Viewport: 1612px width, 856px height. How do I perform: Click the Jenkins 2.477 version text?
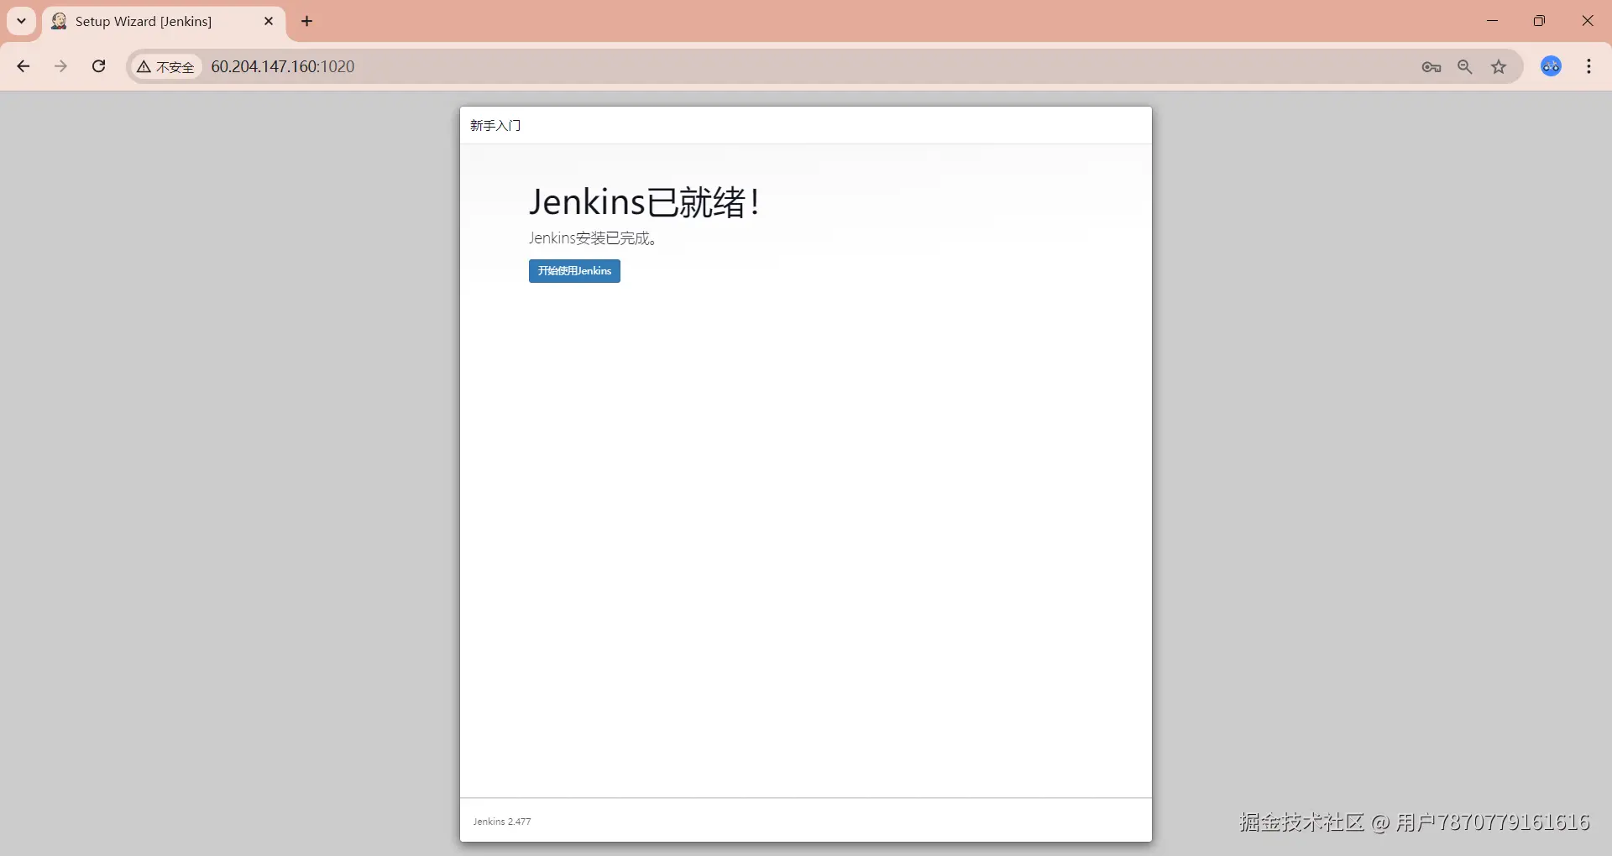point(502,822)
